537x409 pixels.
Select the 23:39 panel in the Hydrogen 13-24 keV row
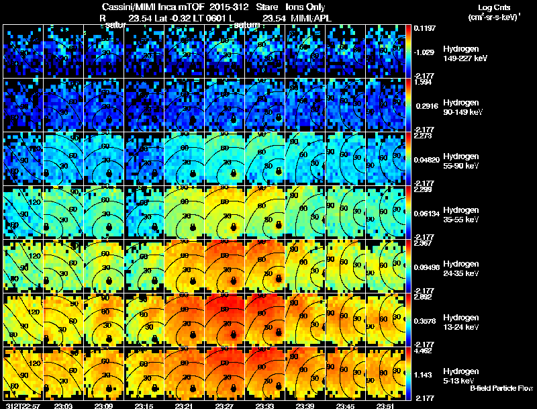click(305, 320)
